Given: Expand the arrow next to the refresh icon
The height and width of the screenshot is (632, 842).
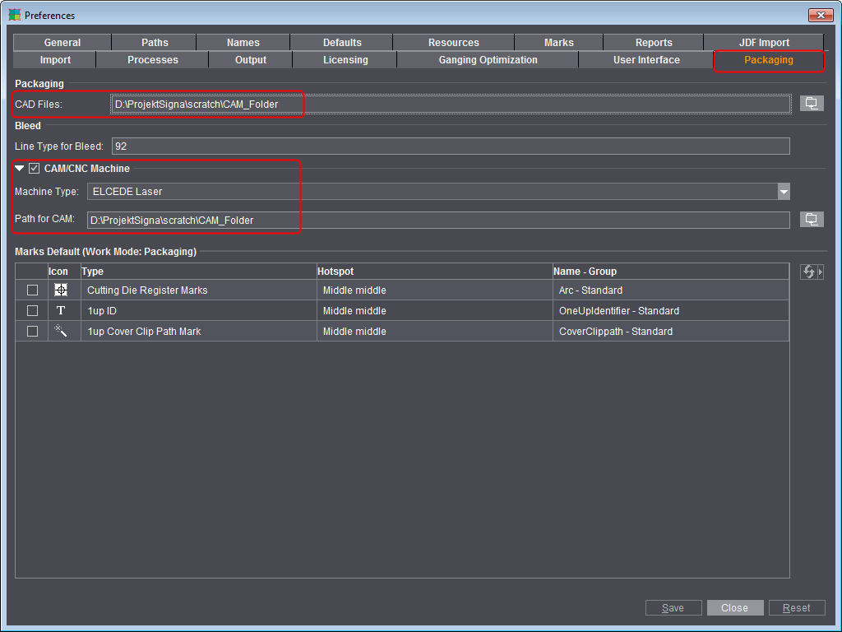Looking at the screenshot, I should (x=819, y=272).
